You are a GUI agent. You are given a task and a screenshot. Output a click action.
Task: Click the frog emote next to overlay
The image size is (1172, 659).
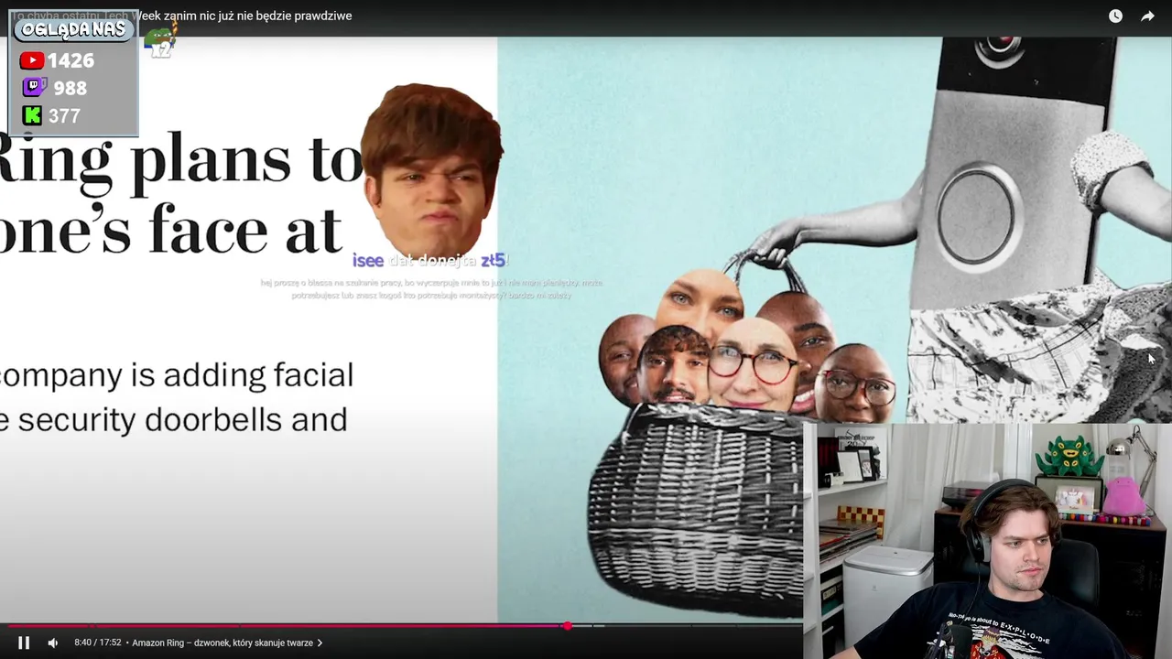pyautogui.click(x=160, y=39)
